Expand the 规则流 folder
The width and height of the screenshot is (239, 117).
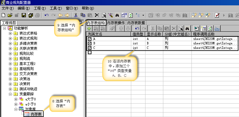pos(10,59)
